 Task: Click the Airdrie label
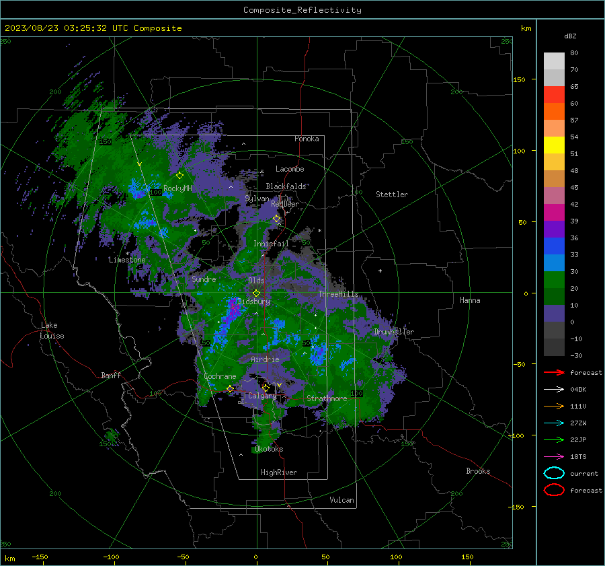coord(265,359)
